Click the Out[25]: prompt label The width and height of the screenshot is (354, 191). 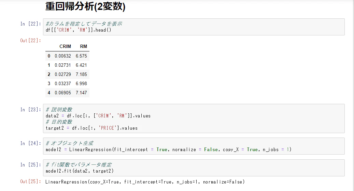pos(31,181)
